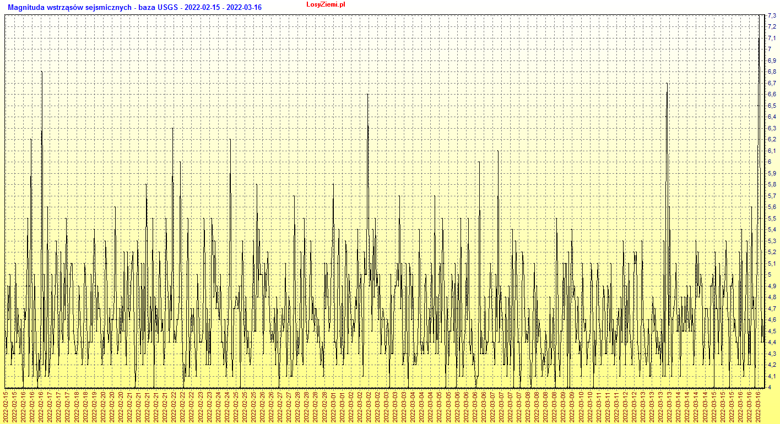Click peak of the 6,7 spike on 2022-03-13
Image resolution: width=780 pixels, height=424 pixels.
pos(667,84)
